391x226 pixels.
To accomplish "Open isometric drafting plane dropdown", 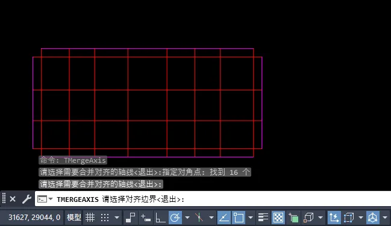I will click(x=211, y=218).
